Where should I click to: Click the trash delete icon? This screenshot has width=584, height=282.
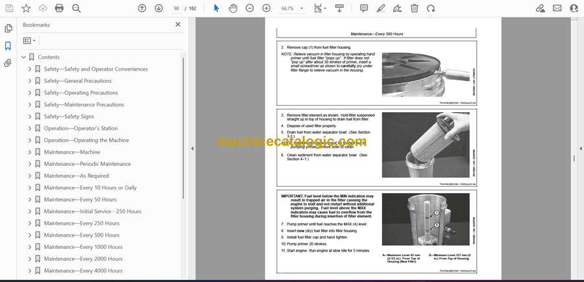coord(414,8)
